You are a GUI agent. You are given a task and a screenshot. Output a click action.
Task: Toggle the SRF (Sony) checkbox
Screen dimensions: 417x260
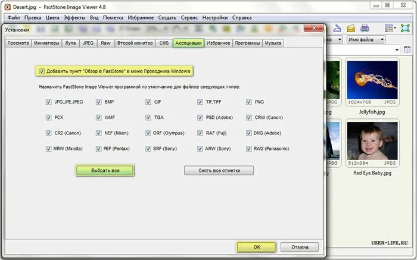click(x=148, y=149)
